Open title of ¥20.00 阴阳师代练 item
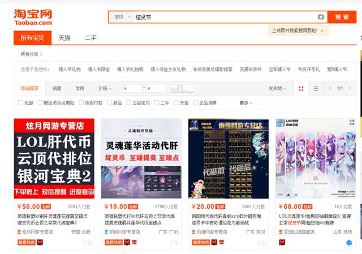The image size is (362, 254). [226, 219]
